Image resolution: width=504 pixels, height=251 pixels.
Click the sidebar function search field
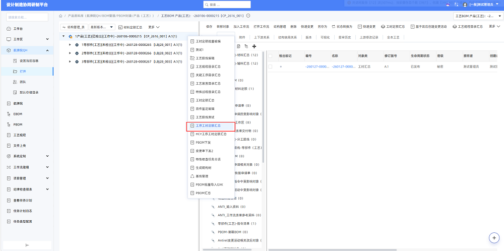[27, 17]
